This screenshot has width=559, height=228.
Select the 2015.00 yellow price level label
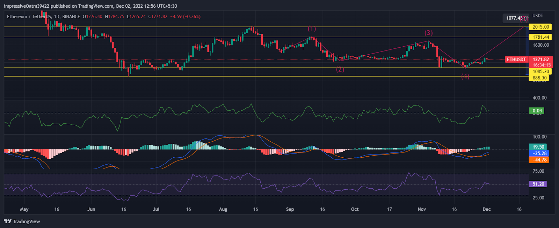[x=540, y=27]
